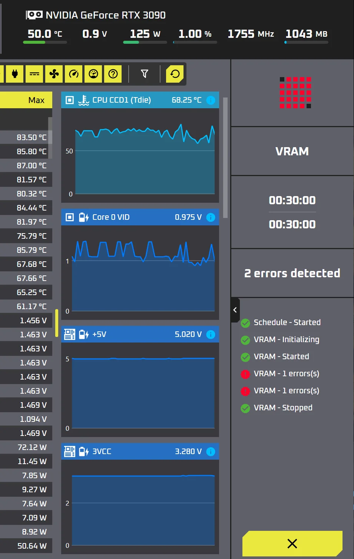This screenshot has height=559, width=354.
Task: Click the motherboard icon on 3VCC header
Action: coord(70,451)
